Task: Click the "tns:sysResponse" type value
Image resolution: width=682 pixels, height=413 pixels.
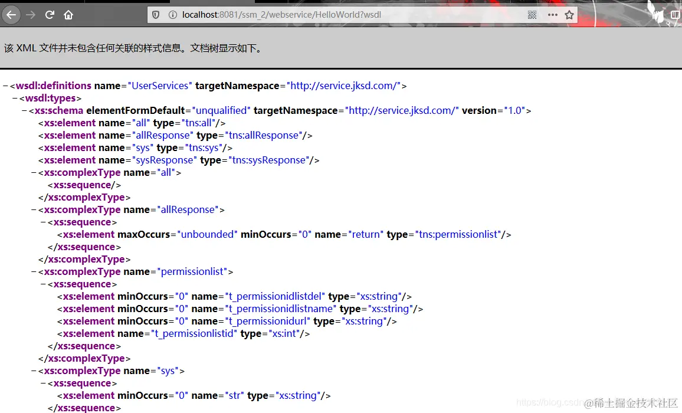Action: (x=269, y=160)
